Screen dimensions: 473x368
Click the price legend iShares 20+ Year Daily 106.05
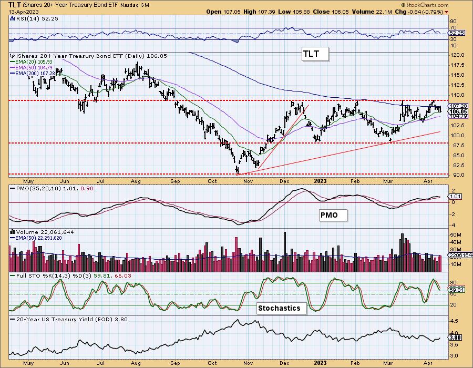coord(91,56)
